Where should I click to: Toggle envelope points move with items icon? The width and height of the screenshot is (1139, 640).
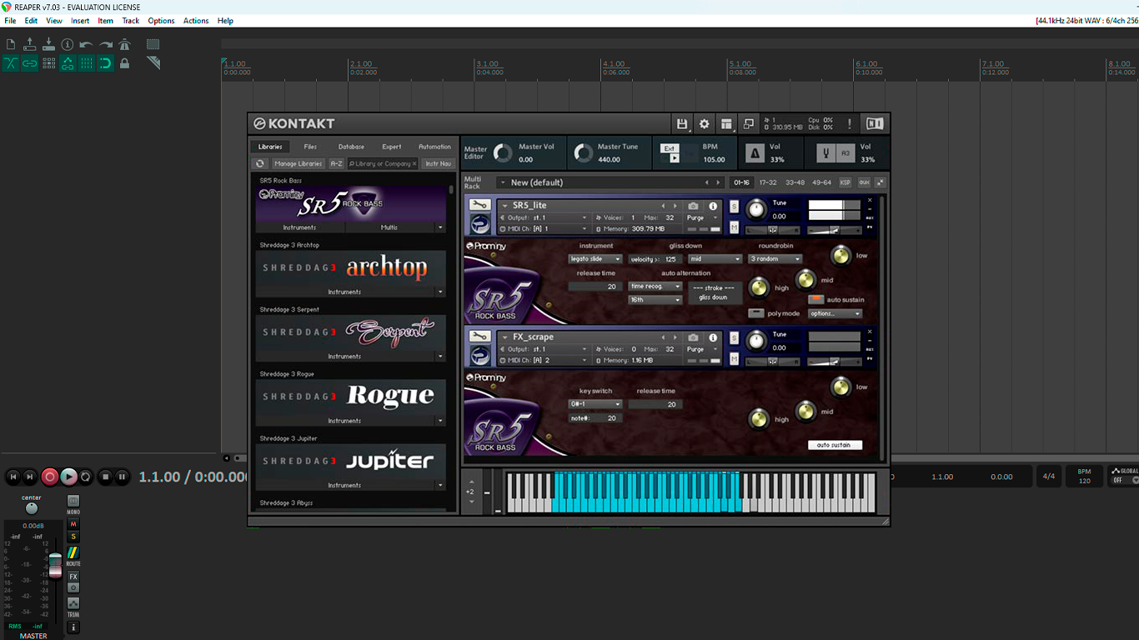68,63
